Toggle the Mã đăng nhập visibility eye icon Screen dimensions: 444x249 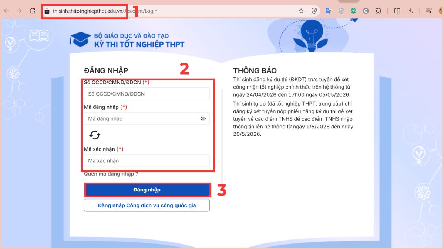click(203, 118)
